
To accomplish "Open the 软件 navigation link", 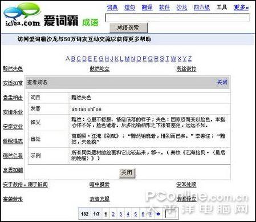I will point(164,7).
